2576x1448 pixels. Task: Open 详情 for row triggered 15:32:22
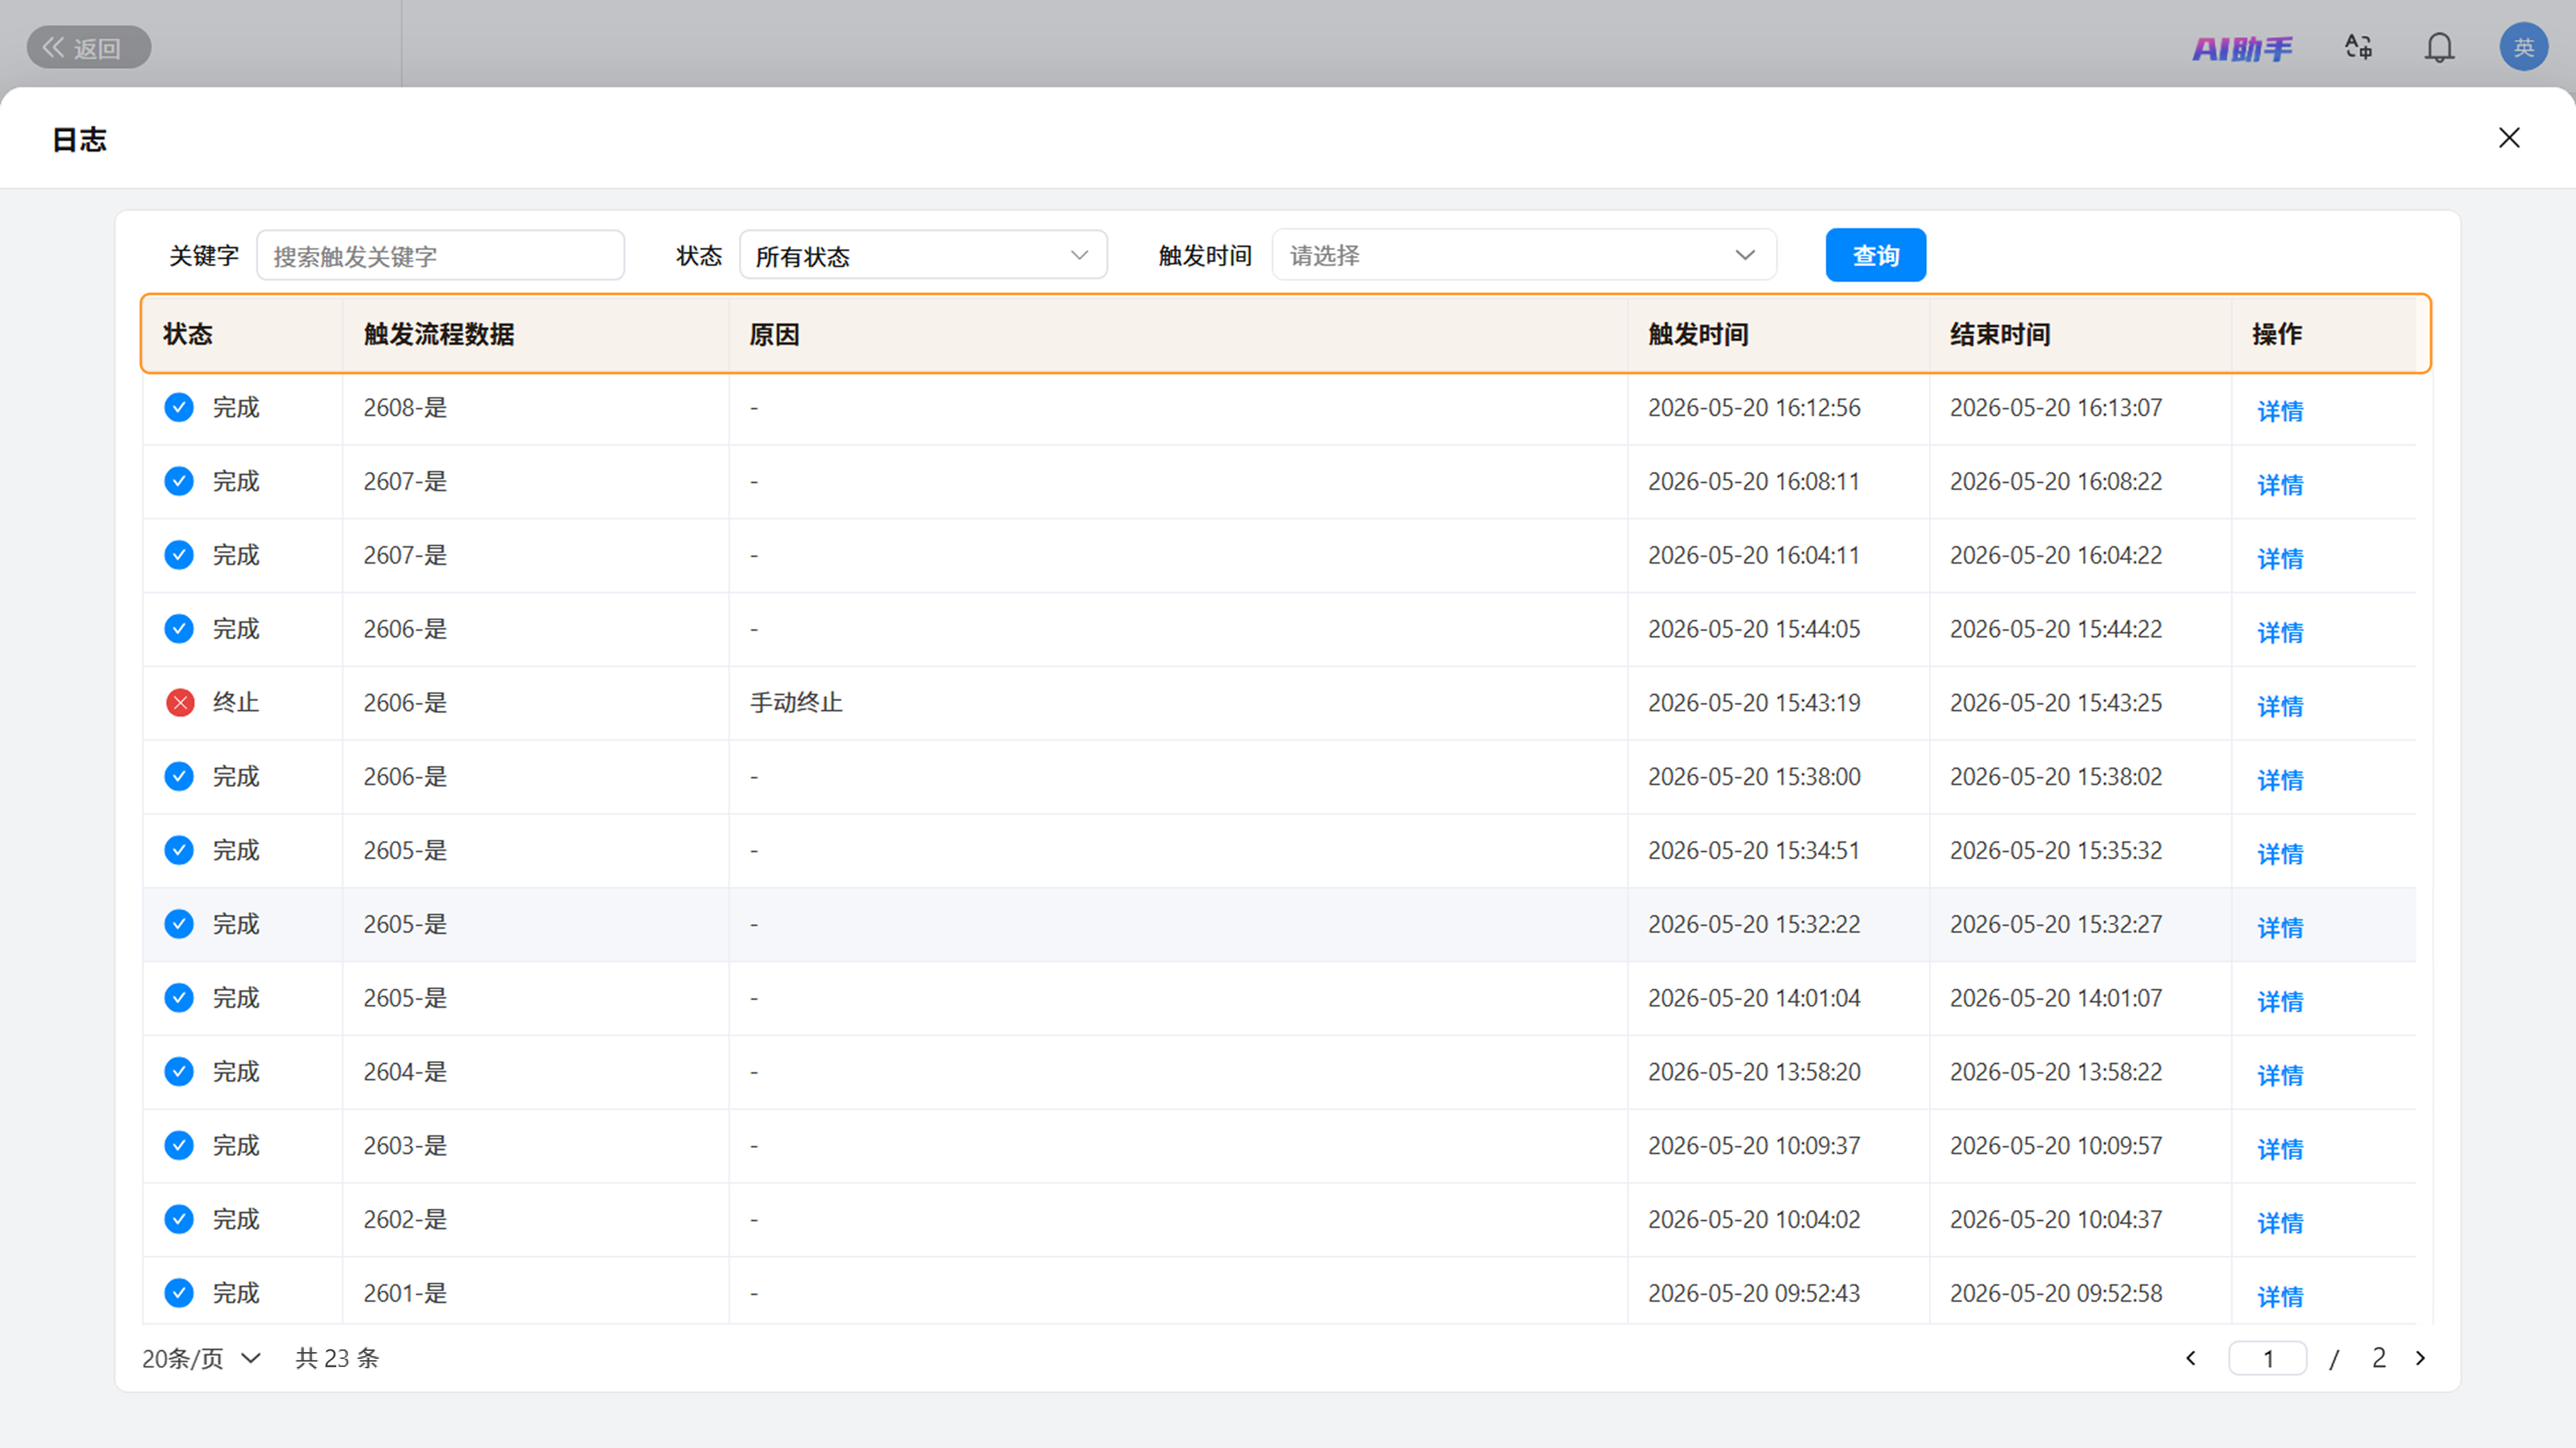coord(2280,927)
